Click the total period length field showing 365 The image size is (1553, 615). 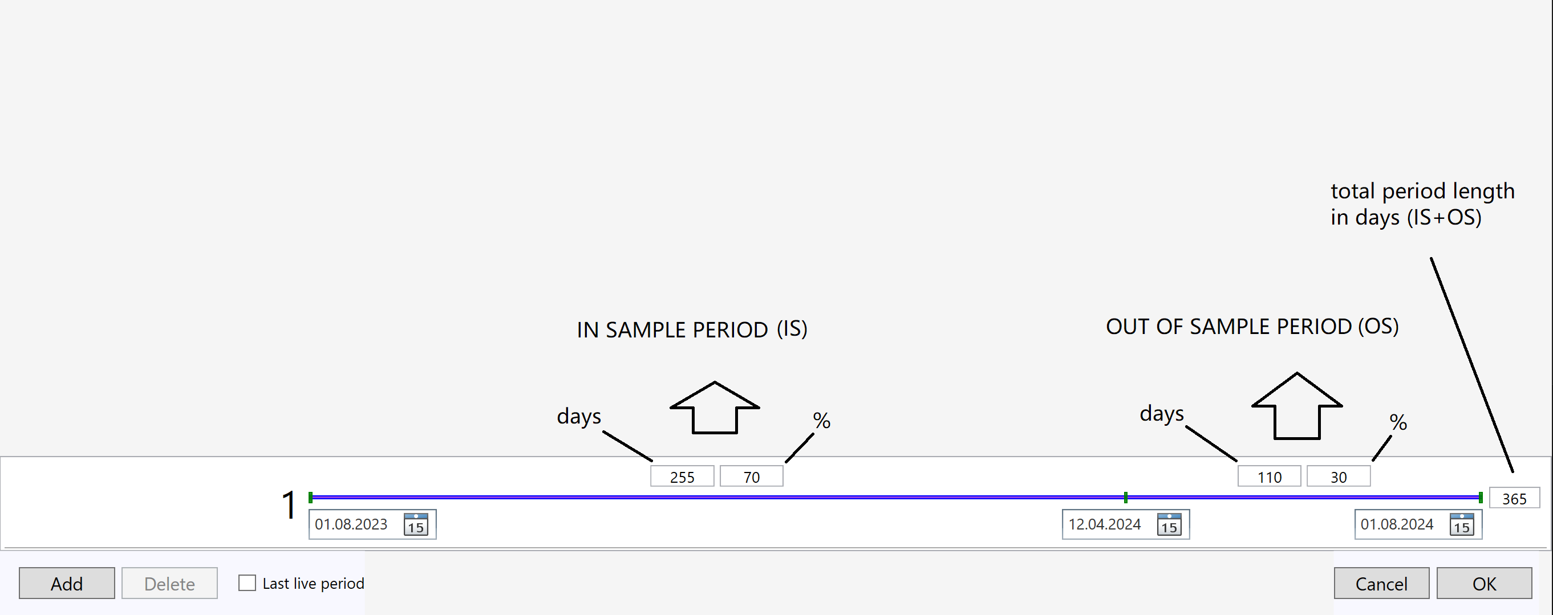pyautogui.click(x=1514, y=498)
